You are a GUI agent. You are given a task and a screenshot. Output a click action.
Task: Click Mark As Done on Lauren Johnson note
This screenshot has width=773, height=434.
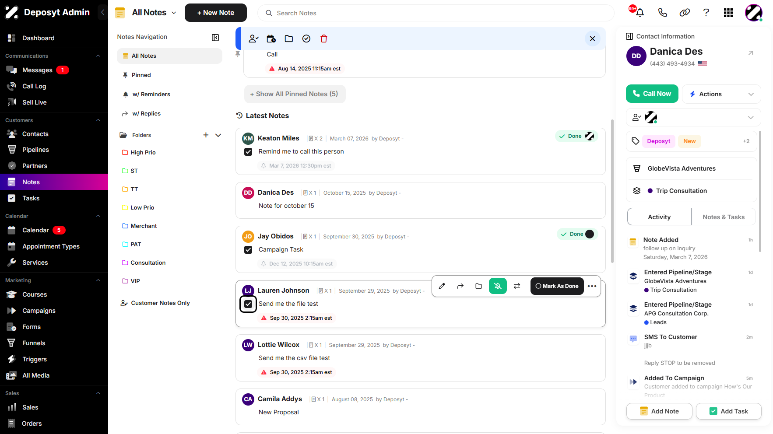coord(557,286)
